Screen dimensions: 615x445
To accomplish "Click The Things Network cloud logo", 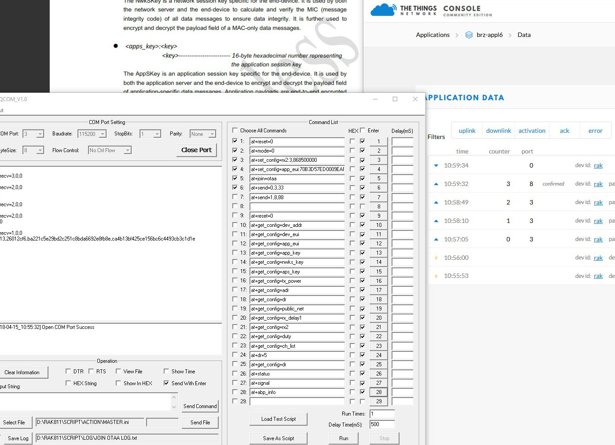I will (x=383, y=10).
